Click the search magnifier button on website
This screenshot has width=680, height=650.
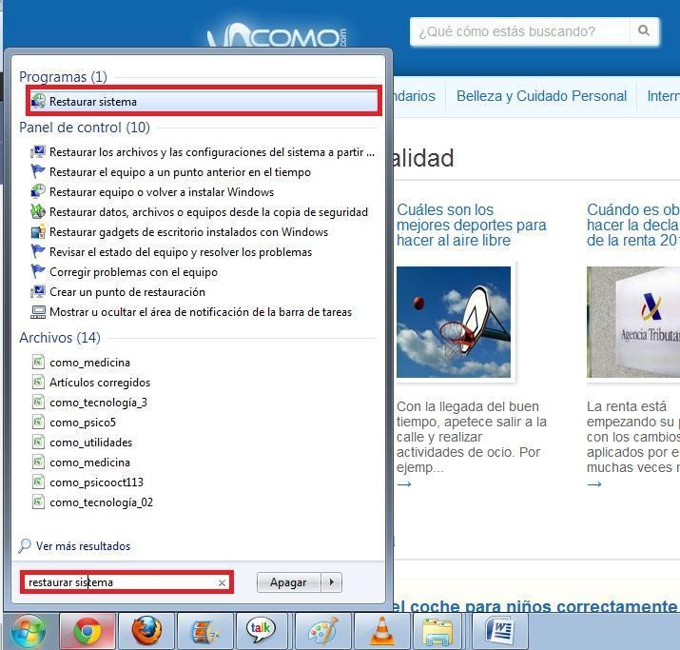click(644, 31)
